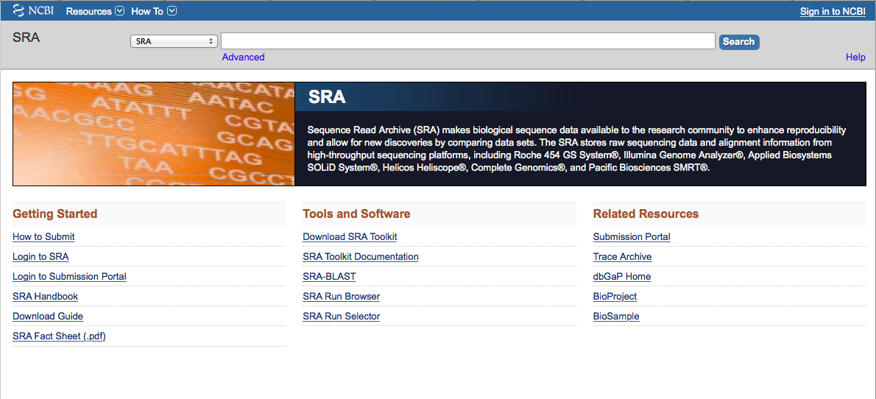Click the Search button
The image size is (876, 399).
click(738, 41)
